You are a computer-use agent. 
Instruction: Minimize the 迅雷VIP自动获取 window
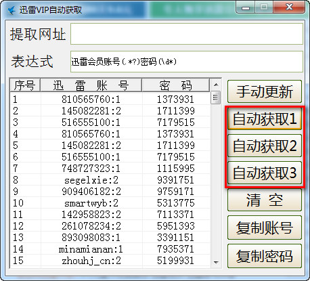246,7
